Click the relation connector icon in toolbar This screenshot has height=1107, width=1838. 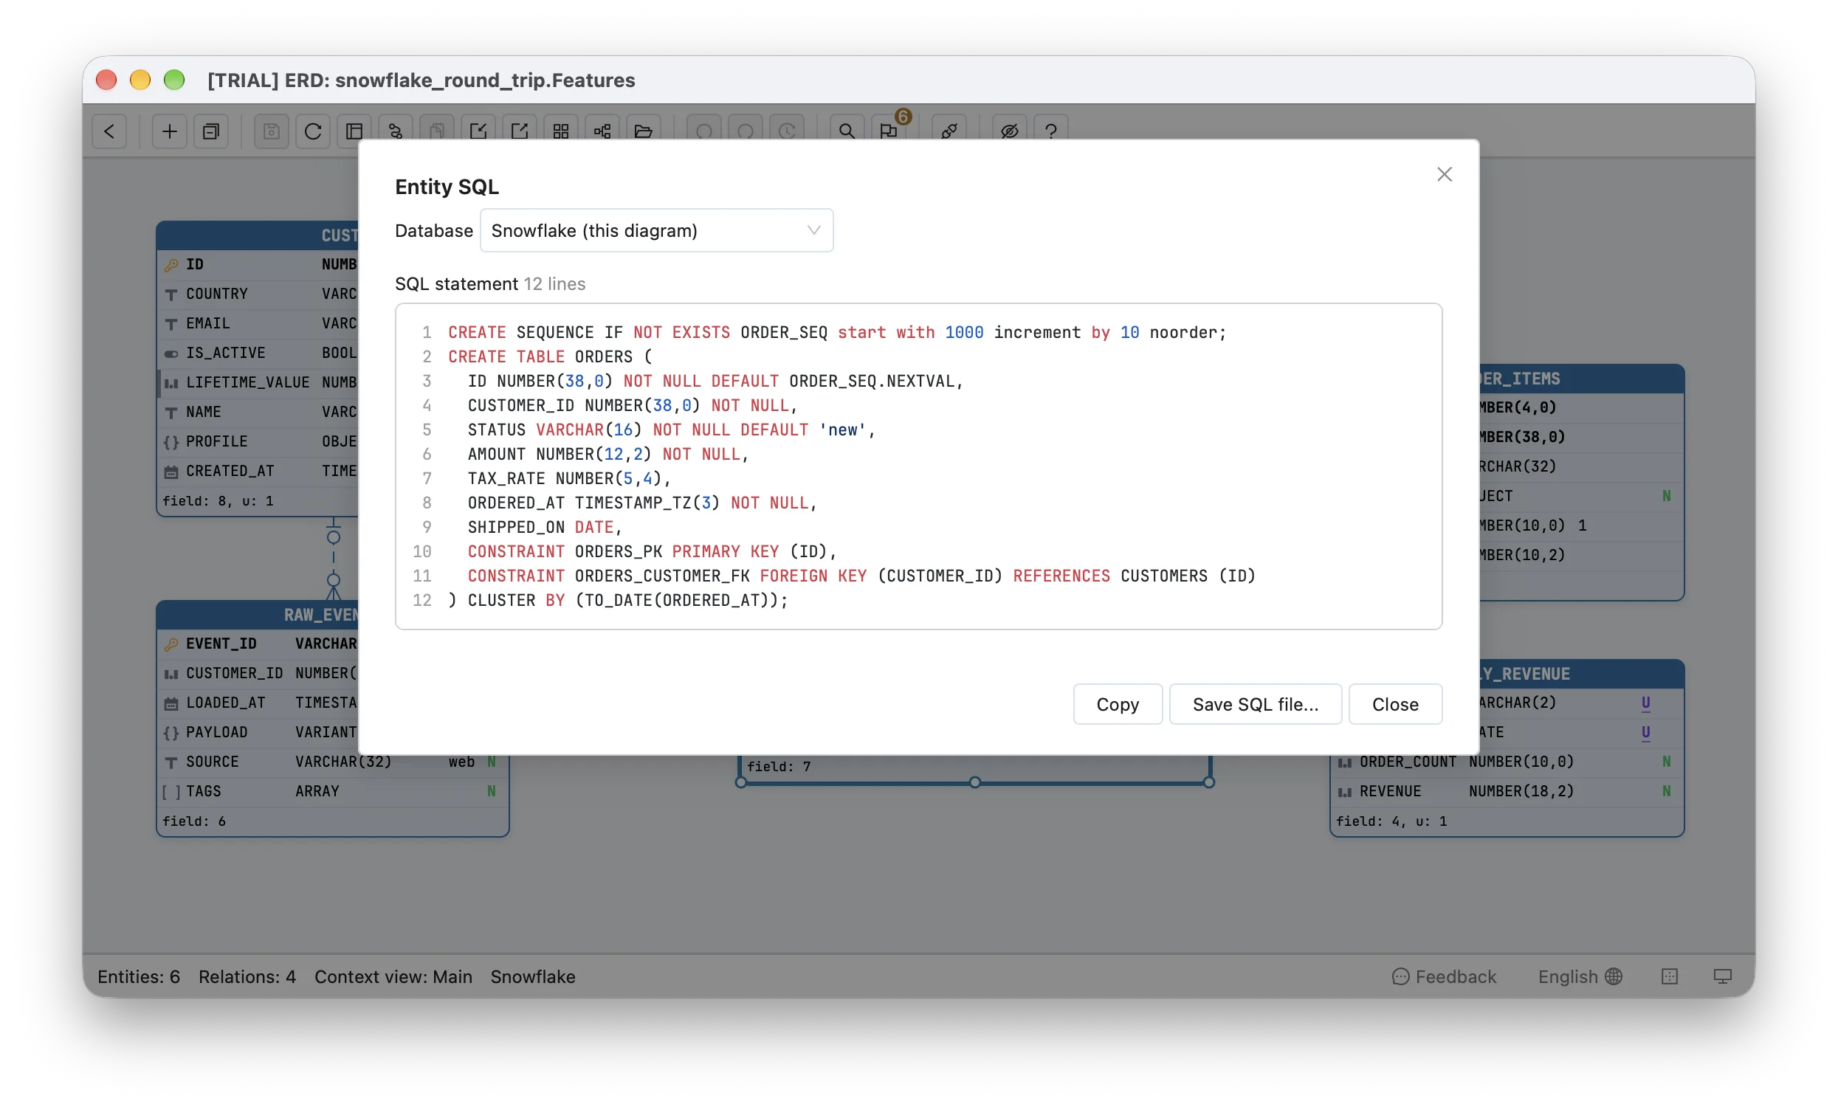pyautogui.click(x=396, y=131)
